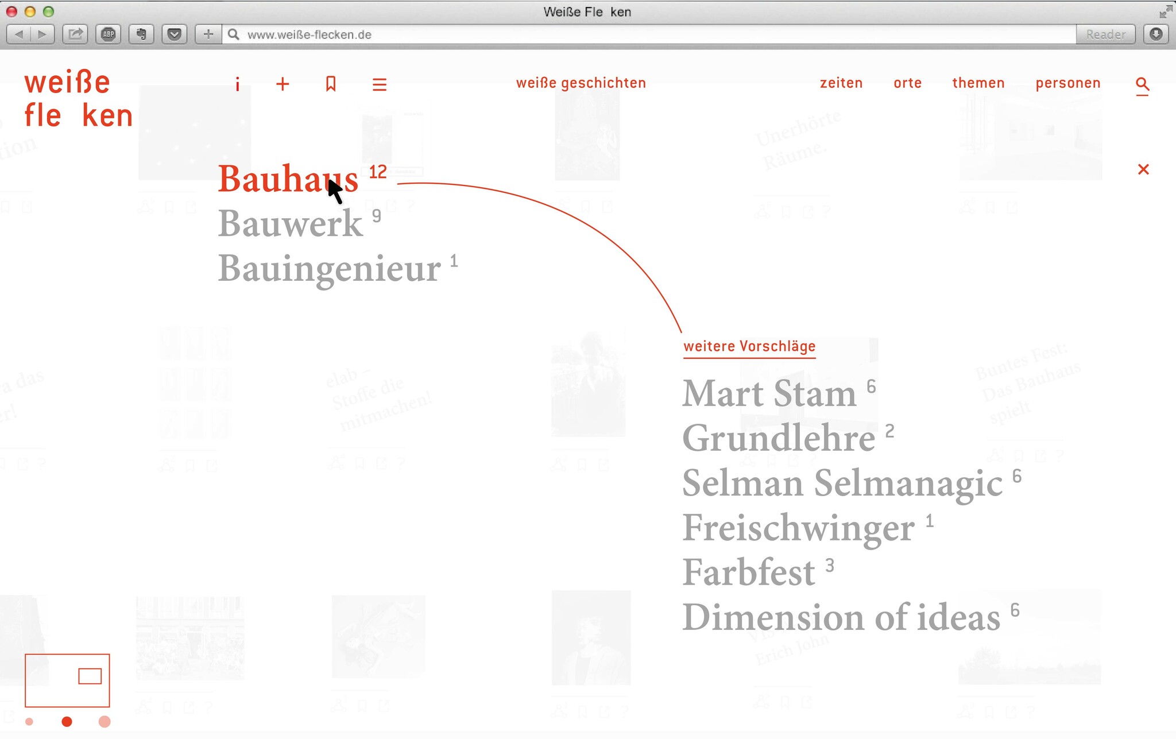Click browser forward arrow button
The image size is (1176, 739).
click(x=42, y=34)
